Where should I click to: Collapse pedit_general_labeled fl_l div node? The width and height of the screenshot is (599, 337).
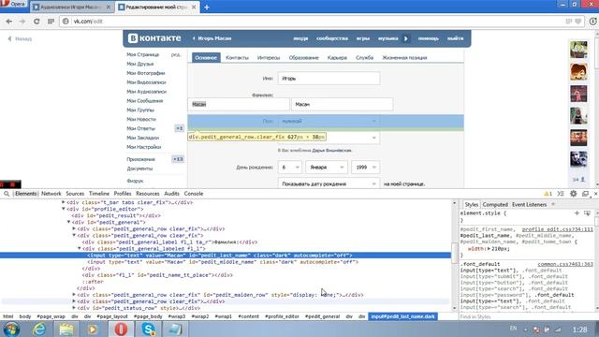pyautogui.click(x=80, y=248)
